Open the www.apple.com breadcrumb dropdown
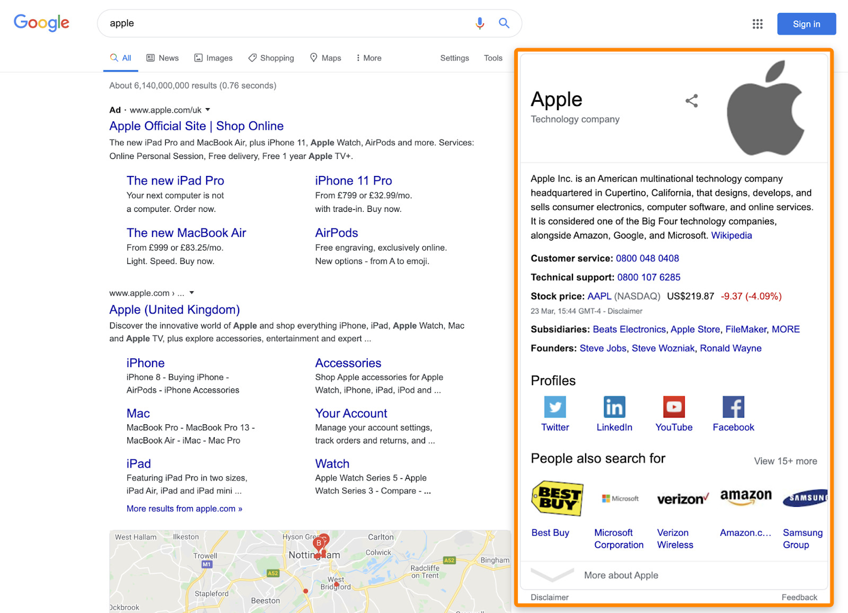 (191, 292)
